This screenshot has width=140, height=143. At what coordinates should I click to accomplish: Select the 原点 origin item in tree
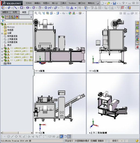click(9, 45)
